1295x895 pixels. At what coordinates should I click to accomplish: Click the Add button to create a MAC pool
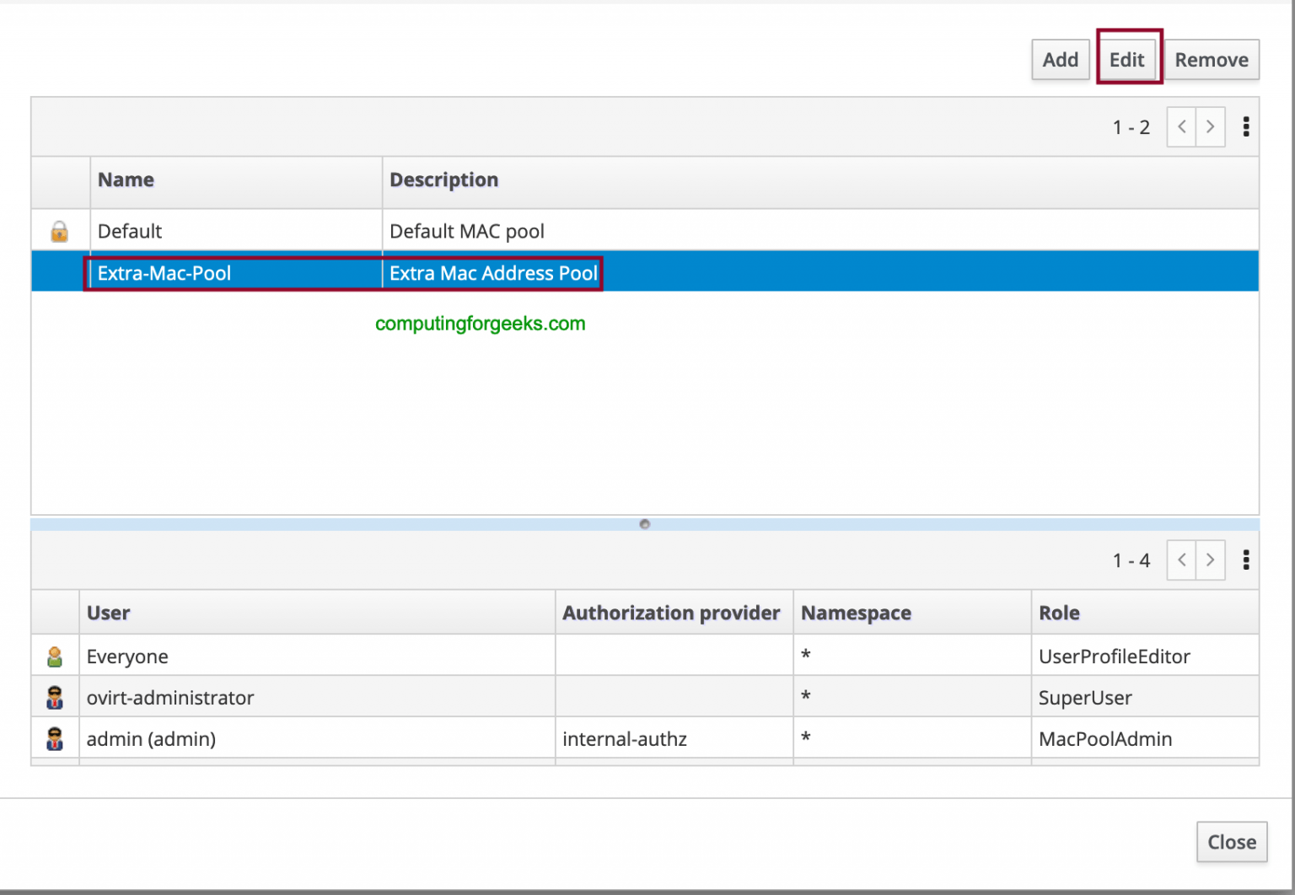coord(1060,59)
